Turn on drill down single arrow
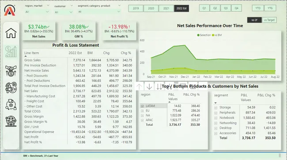This screenshot has height=160, width=287. tap(149, 87)
